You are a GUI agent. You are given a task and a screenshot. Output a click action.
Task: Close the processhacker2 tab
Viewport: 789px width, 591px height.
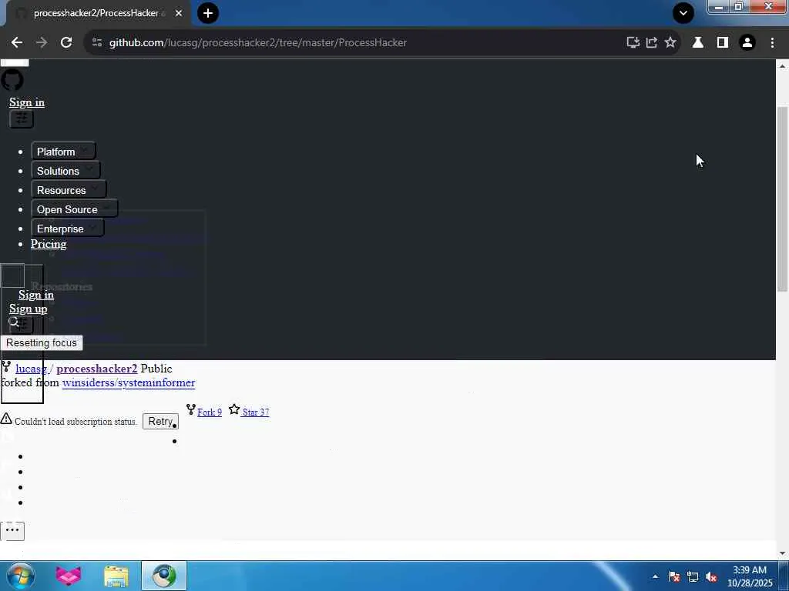pyautogui.click(x=179, y=13)
